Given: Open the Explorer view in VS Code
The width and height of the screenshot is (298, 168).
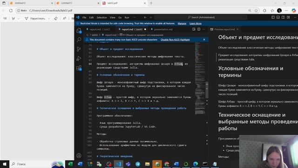Looking at the screenshot, I should point(79,31).
